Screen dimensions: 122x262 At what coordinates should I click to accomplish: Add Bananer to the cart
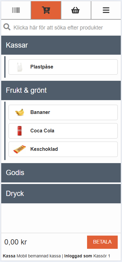(x=63, y=112)
